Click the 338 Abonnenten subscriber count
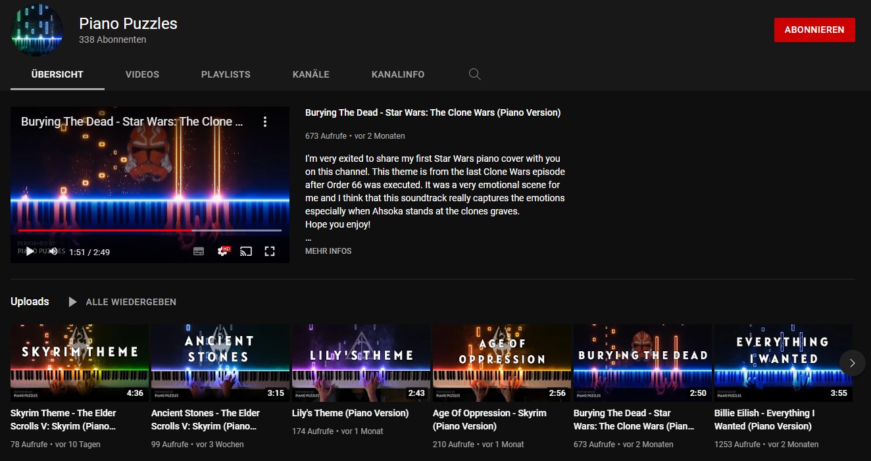 click(x=112, y=39)
